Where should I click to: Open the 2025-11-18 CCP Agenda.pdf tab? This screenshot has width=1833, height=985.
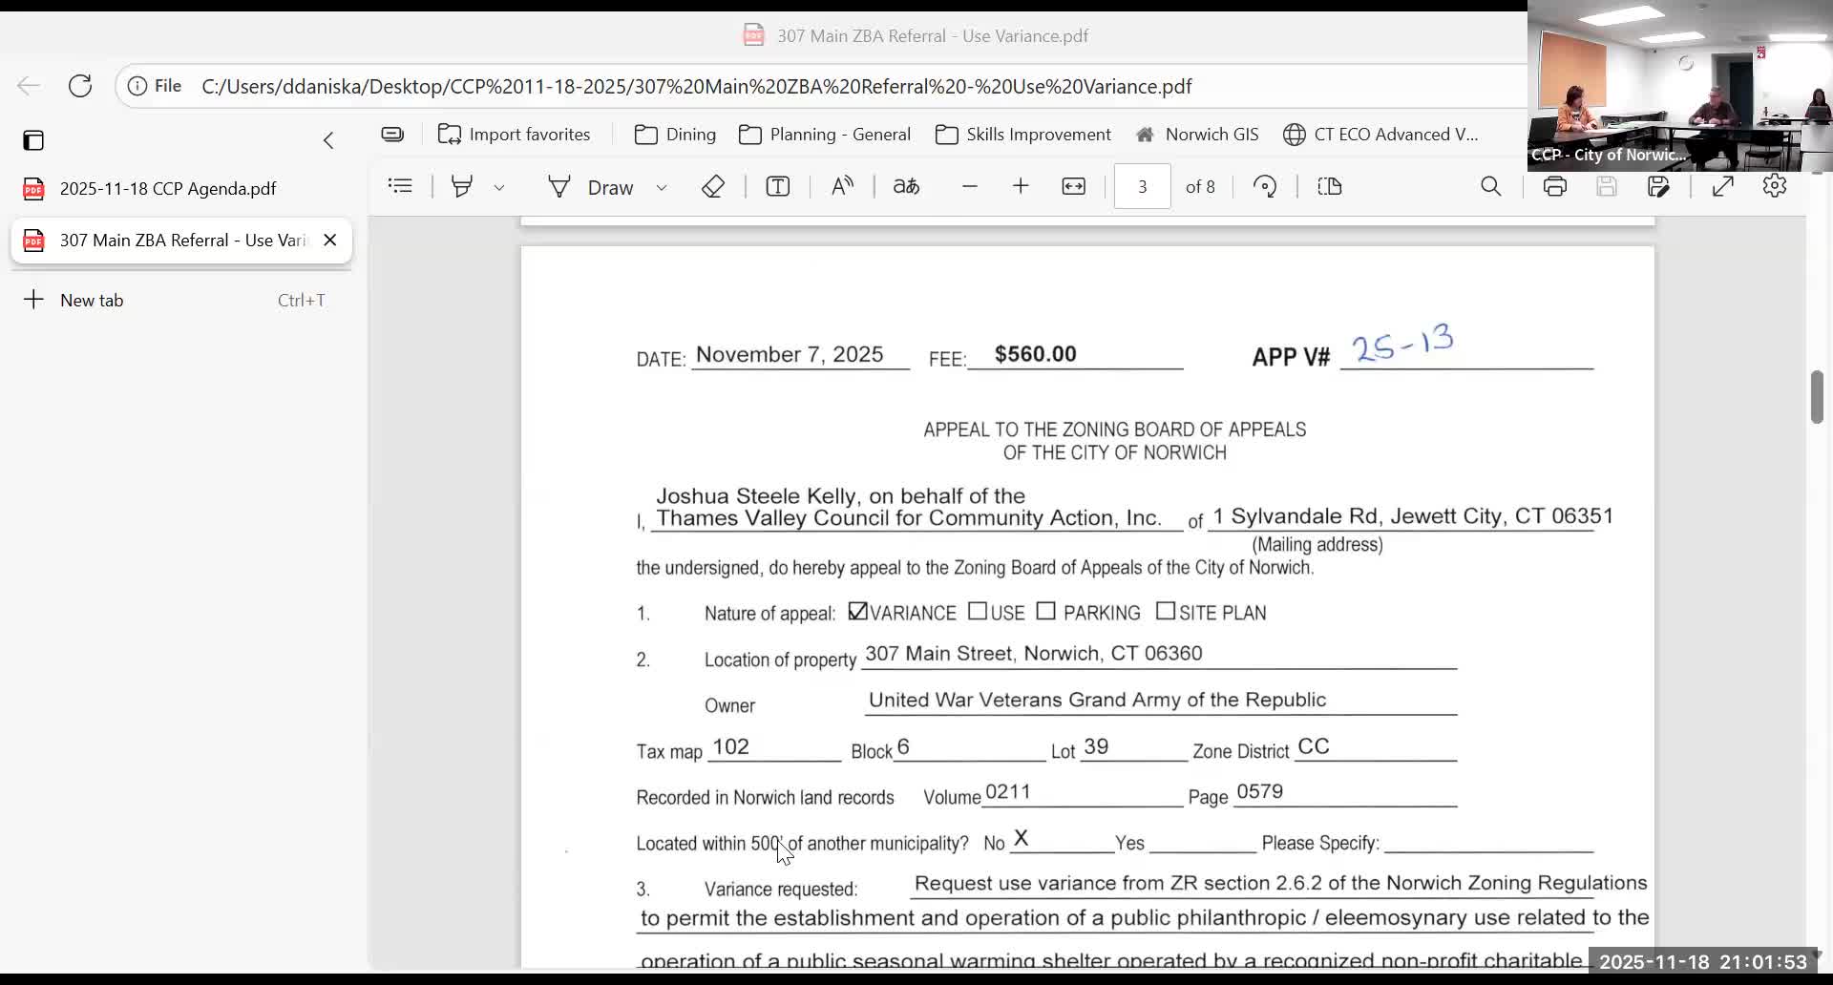point(181,189)
